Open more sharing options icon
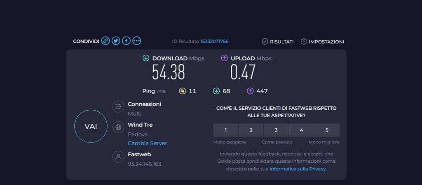Viewport: 422px width, 185px height. click(x=137, y=41)
